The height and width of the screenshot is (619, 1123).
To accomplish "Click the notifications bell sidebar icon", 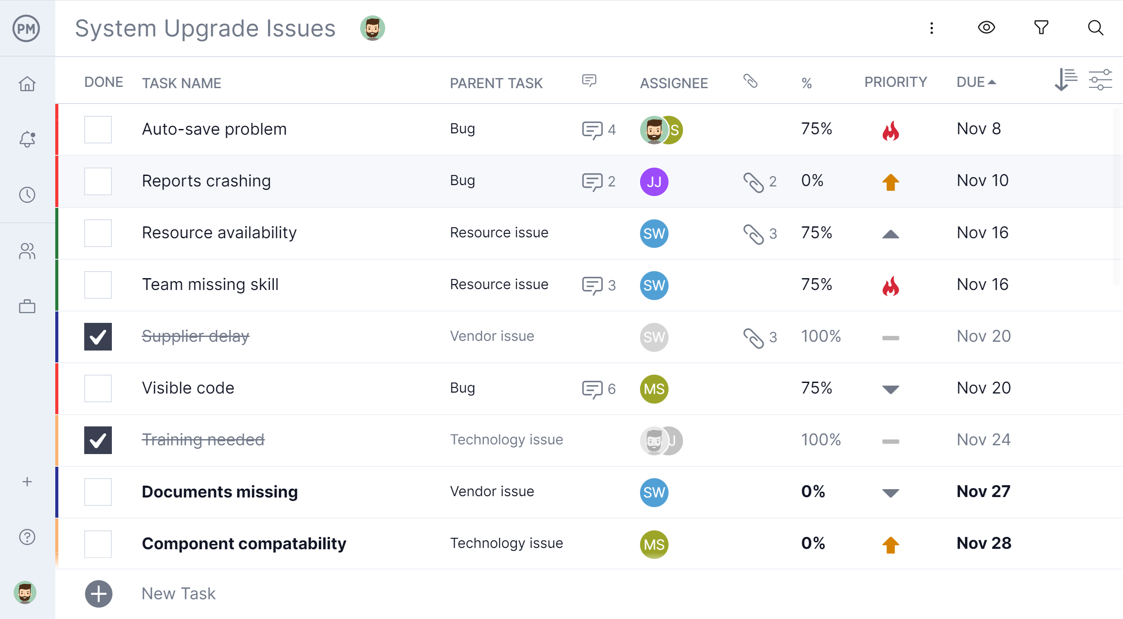I will point(28,139).
